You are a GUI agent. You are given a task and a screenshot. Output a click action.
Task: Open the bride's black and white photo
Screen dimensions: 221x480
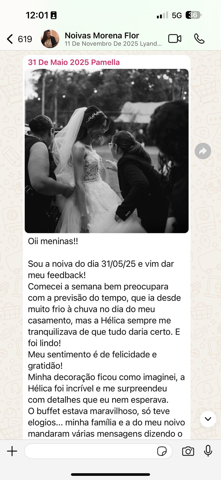point(107,151)
